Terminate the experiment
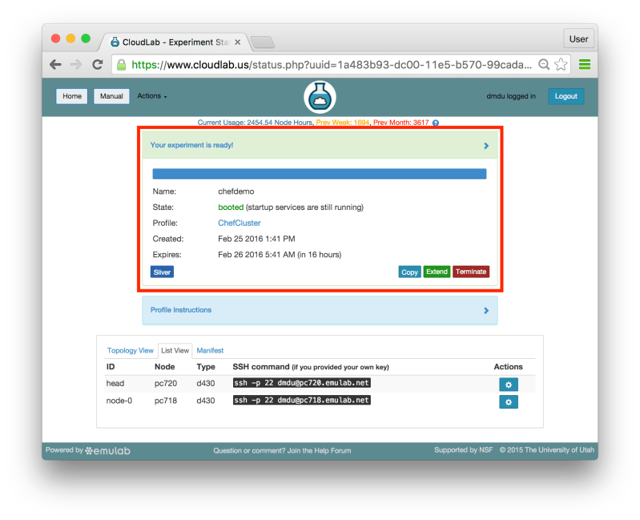 tap(471, 272)
